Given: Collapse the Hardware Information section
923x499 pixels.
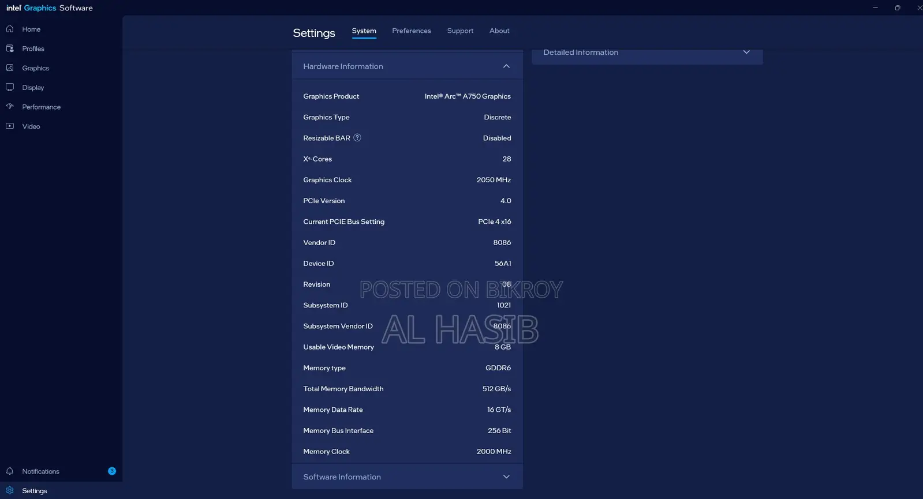Looking at the screenshot, I should [506, 66].
